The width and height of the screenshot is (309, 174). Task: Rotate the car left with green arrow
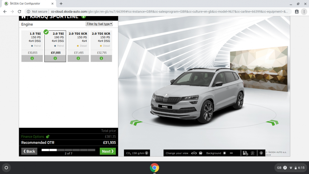coord(136,123)
